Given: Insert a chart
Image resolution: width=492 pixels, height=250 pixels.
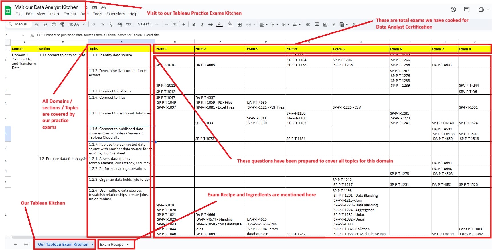Looking at the screenshot, I should (x=325, y=25).
